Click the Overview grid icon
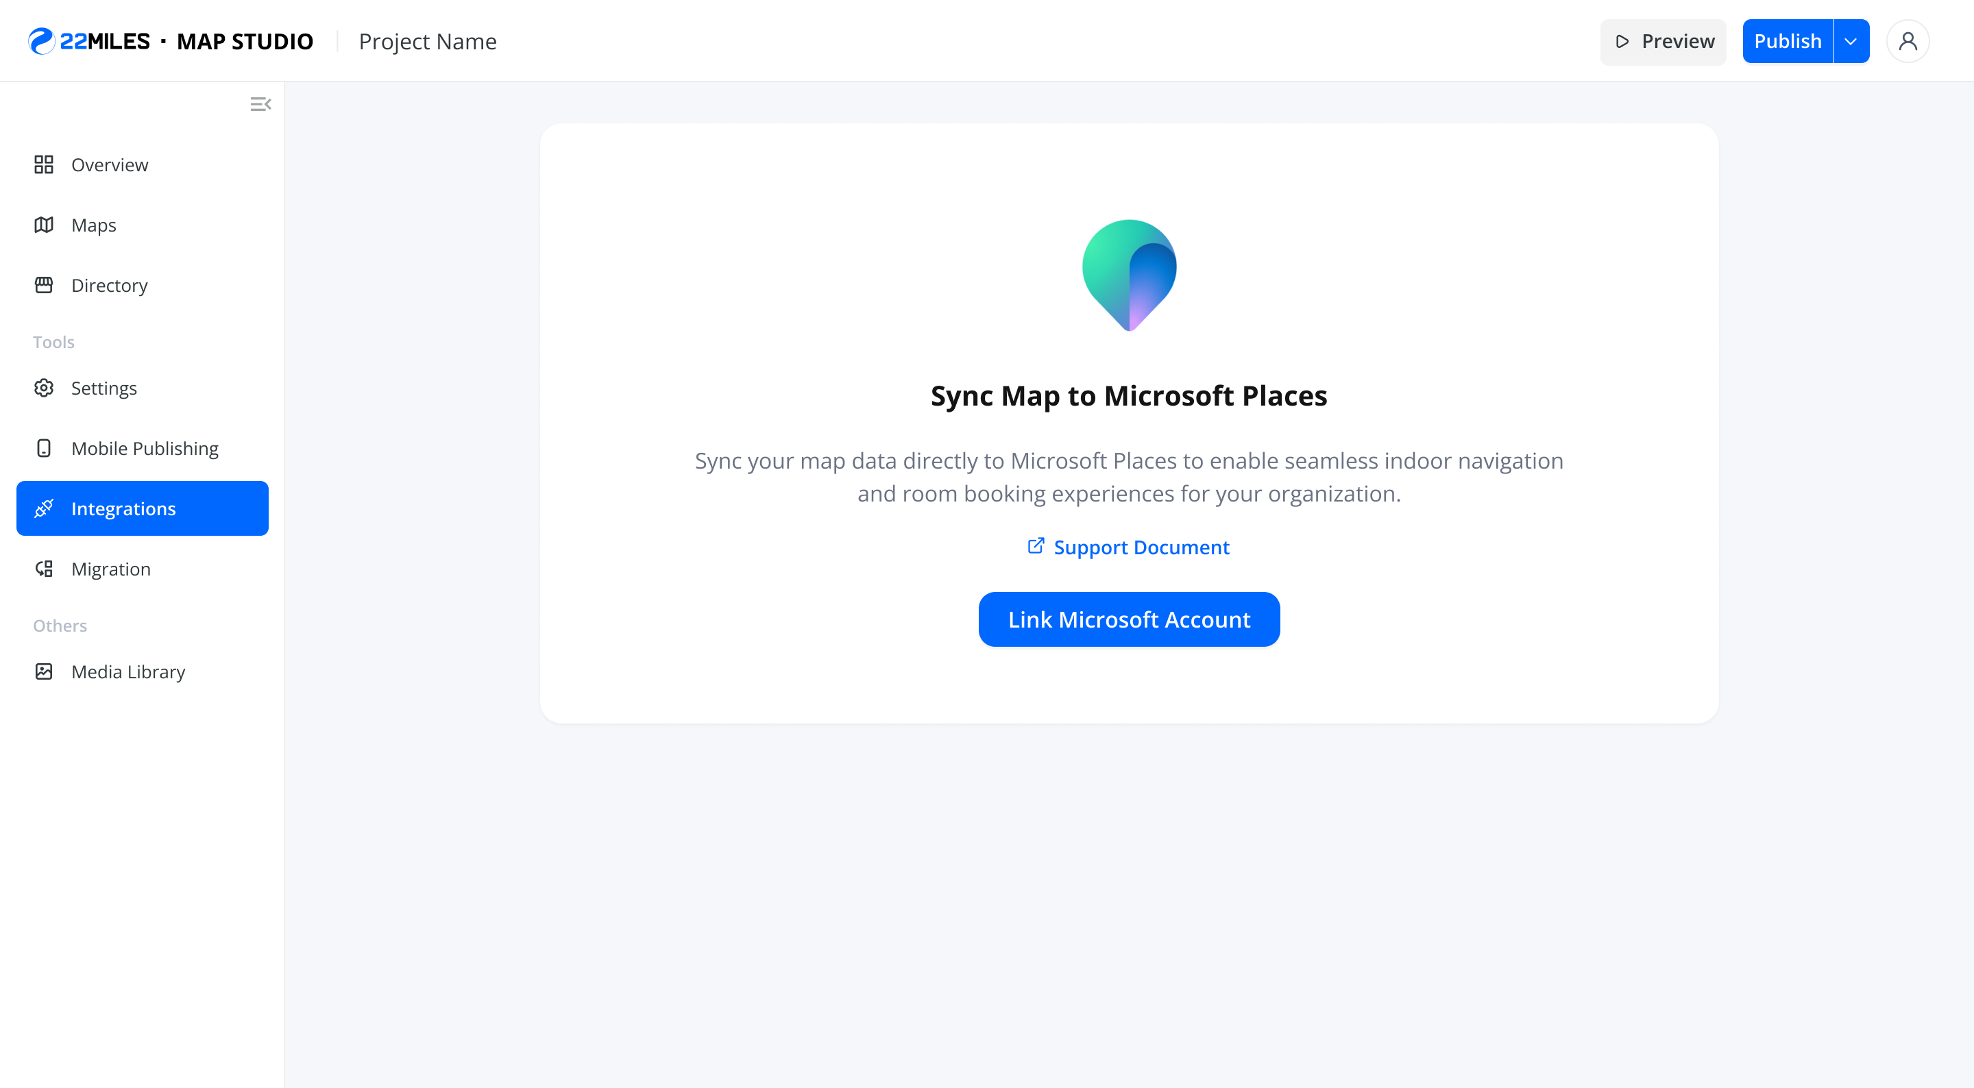Viewport: 1974px width, 1088px height. click(44, 164)
